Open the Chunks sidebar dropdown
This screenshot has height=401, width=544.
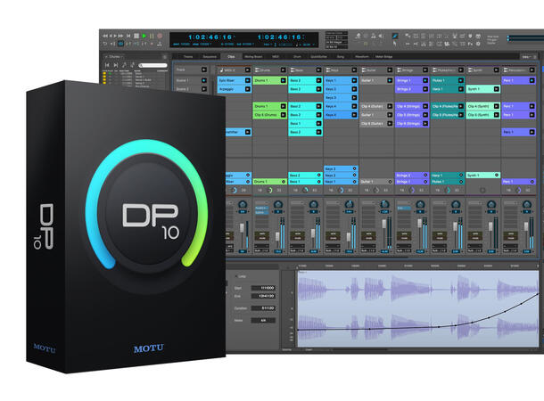tap(116, 56)
